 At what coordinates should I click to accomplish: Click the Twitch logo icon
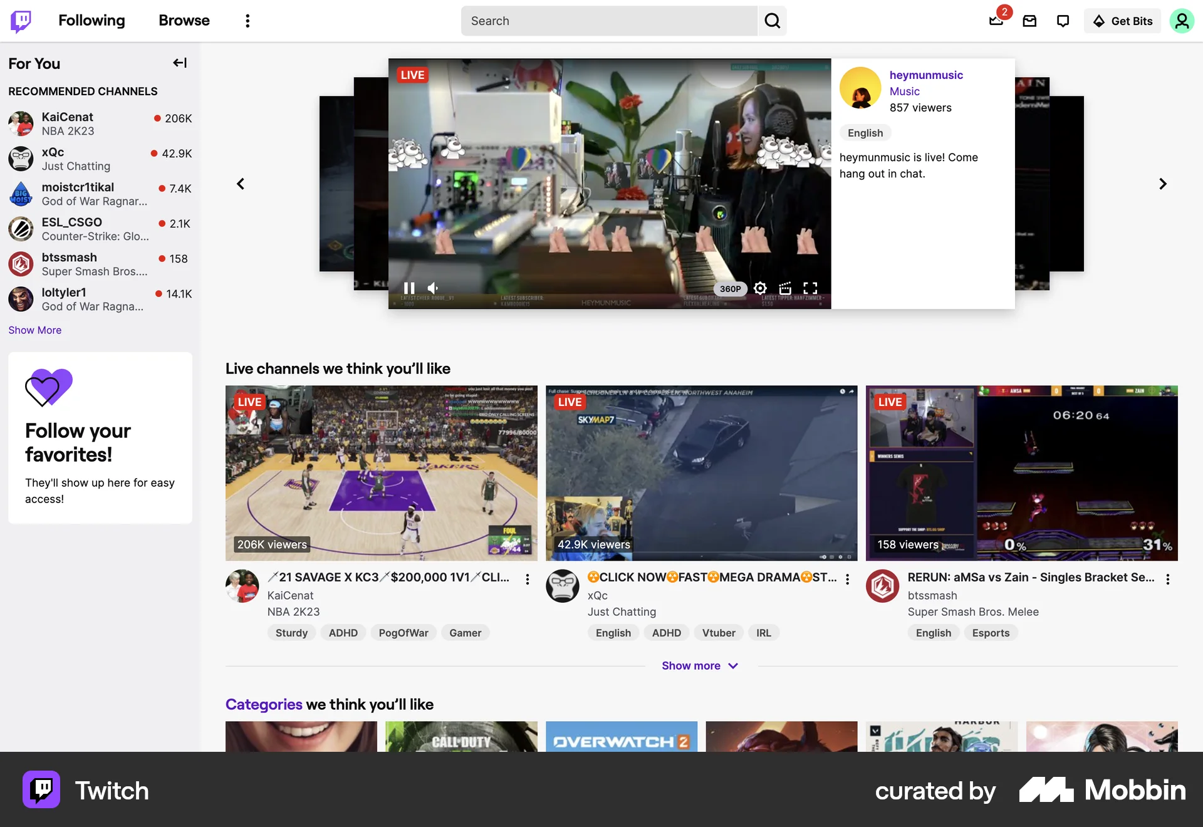point(21,21)
